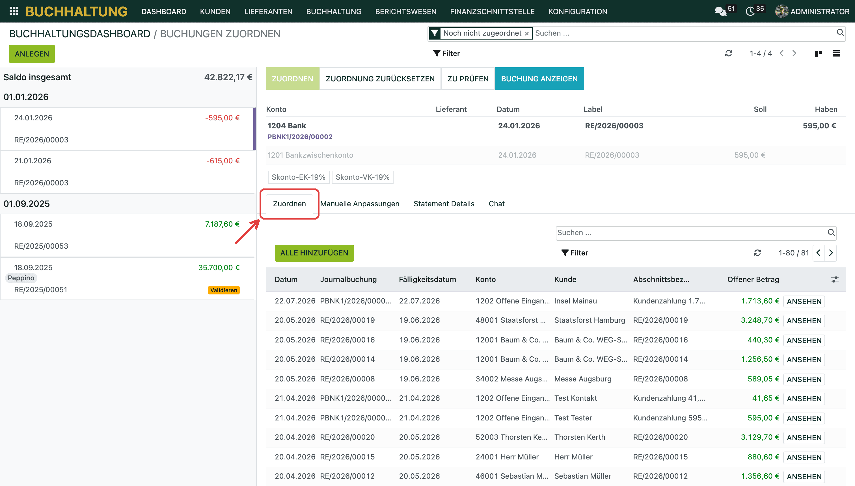The width and height of the screenshot is (855, 486).
Task: Open the apps grid menu icon
Action: pos(14,11)
